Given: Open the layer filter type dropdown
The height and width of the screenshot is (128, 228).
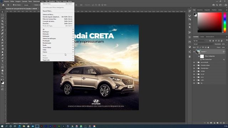Looking at the screenshot, I should 199,41.
